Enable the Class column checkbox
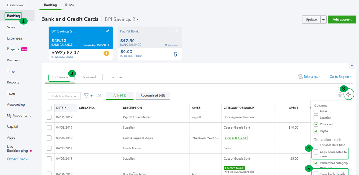Screen dimensions: 359x175 coord(316,111)
